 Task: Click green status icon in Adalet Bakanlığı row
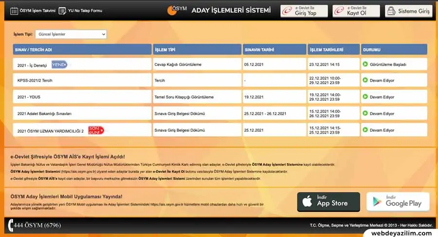point(365,113)
